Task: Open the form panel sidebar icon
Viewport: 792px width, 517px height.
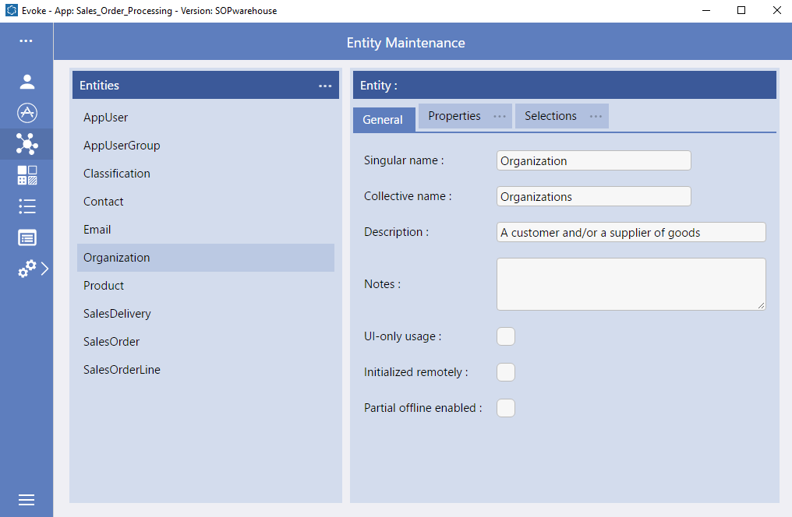Action: point(27,237)
